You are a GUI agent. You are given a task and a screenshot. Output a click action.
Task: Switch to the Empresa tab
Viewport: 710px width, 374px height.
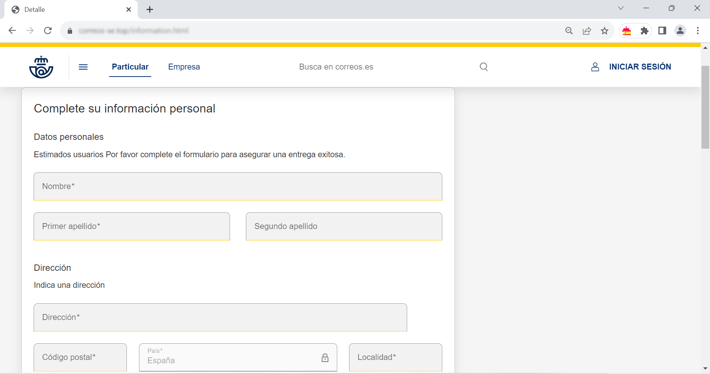pyautogui.click(x=184, y=67)
